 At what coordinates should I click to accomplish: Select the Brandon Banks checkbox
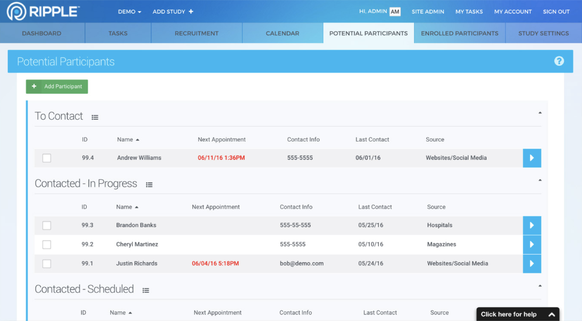[x=47, y=225]
